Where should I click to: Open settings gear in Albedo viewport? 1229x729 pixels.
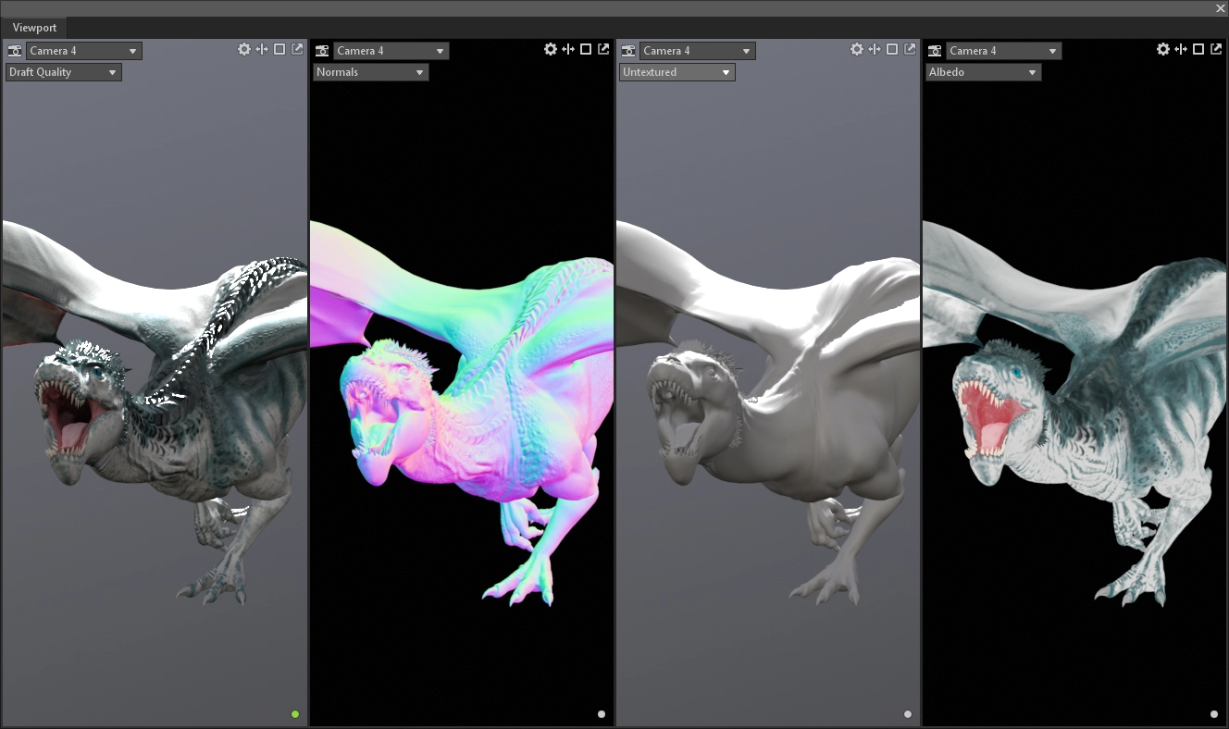pos(1163,50)
